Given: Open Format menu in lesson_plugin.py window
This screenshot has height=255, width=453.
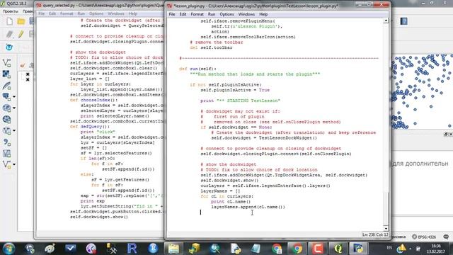Looking at the screenshot, I should point(197,14).
